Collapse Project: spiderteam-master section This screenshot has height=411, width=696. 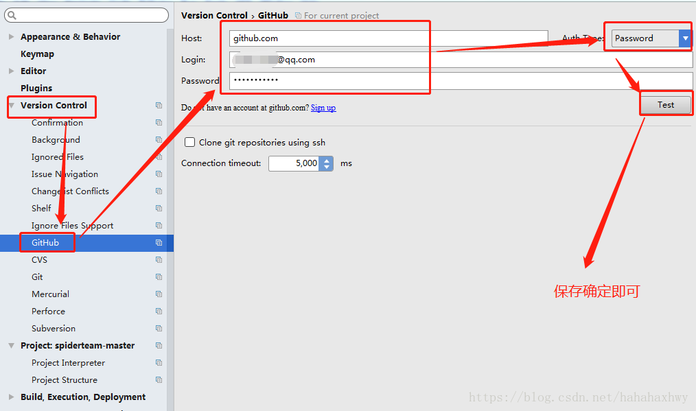(x=12, y=345)
